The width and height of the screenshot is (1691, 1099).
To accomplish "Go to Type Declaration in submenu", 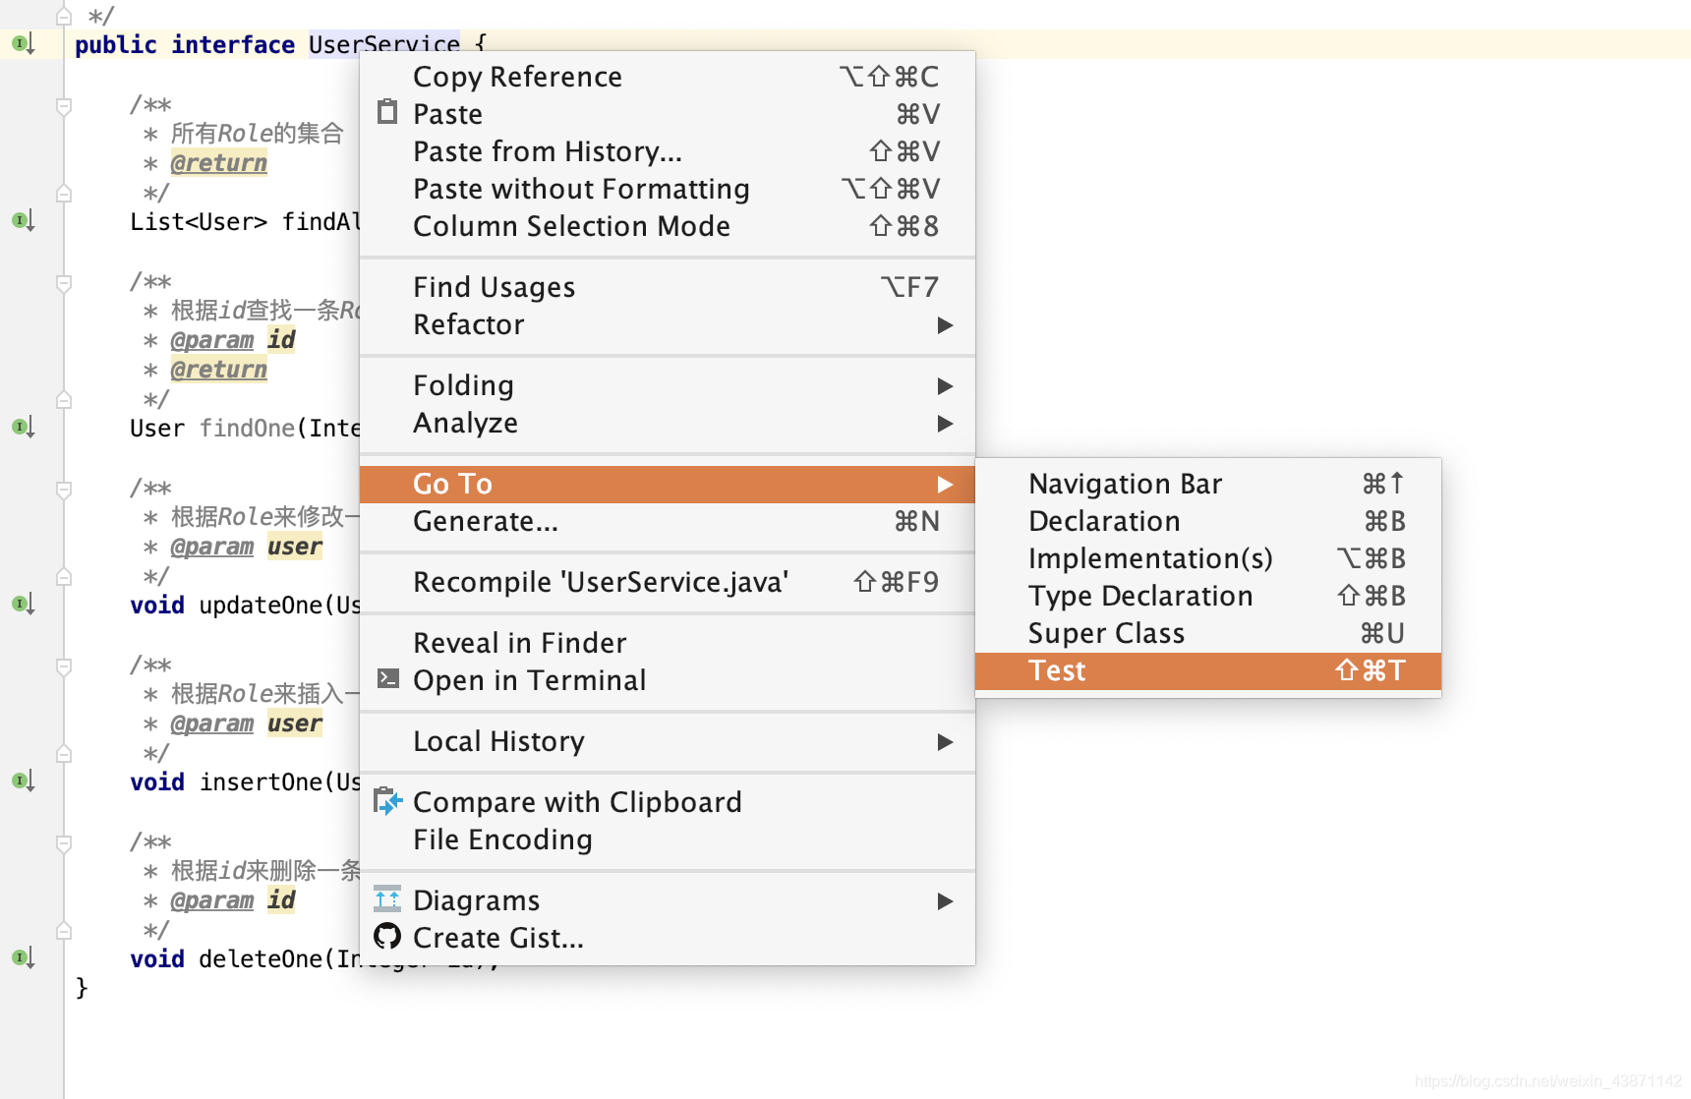I will point(1208,596).
